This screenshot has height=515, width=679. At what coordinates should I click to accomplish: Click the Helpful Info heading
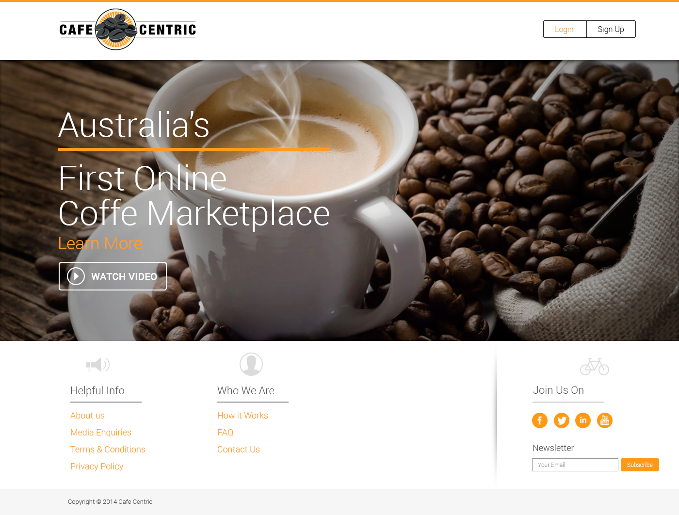97,390
